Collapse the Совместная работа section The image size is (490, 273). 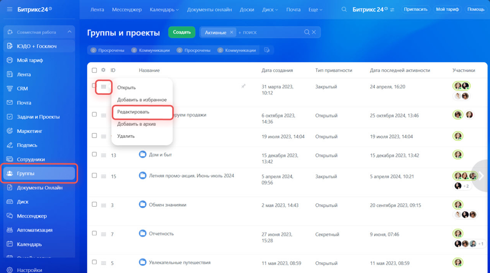coord(69,32)
